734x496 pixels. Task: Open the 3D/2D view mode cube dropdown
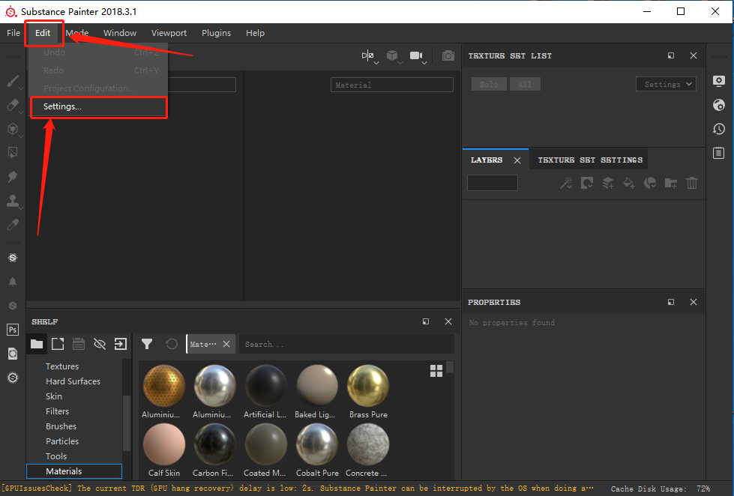393,56
